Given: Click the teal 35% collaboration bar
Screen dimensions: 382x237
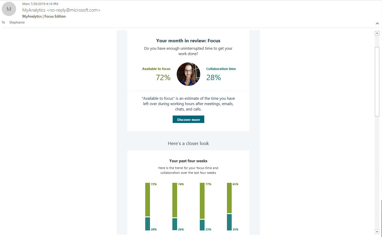Looking at the screenshot, I should pos(229,222).
